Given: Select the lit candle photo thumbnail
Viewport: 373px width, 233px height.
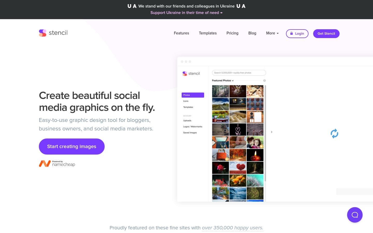Looking at the screenshot, I should 255,155.
